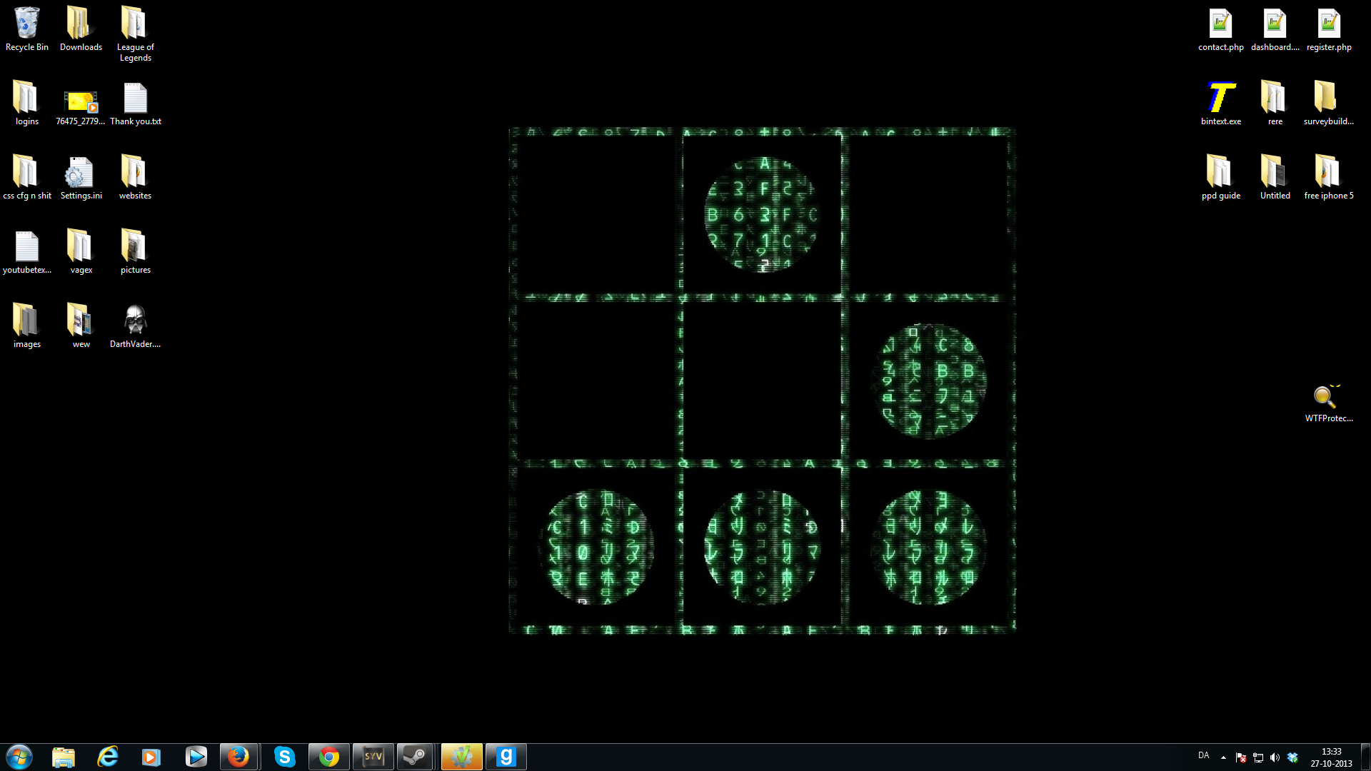The height and width of the screenshot is (771, 1371).
Task: Open Skype from the taskbar
Action: pos(285,757)
